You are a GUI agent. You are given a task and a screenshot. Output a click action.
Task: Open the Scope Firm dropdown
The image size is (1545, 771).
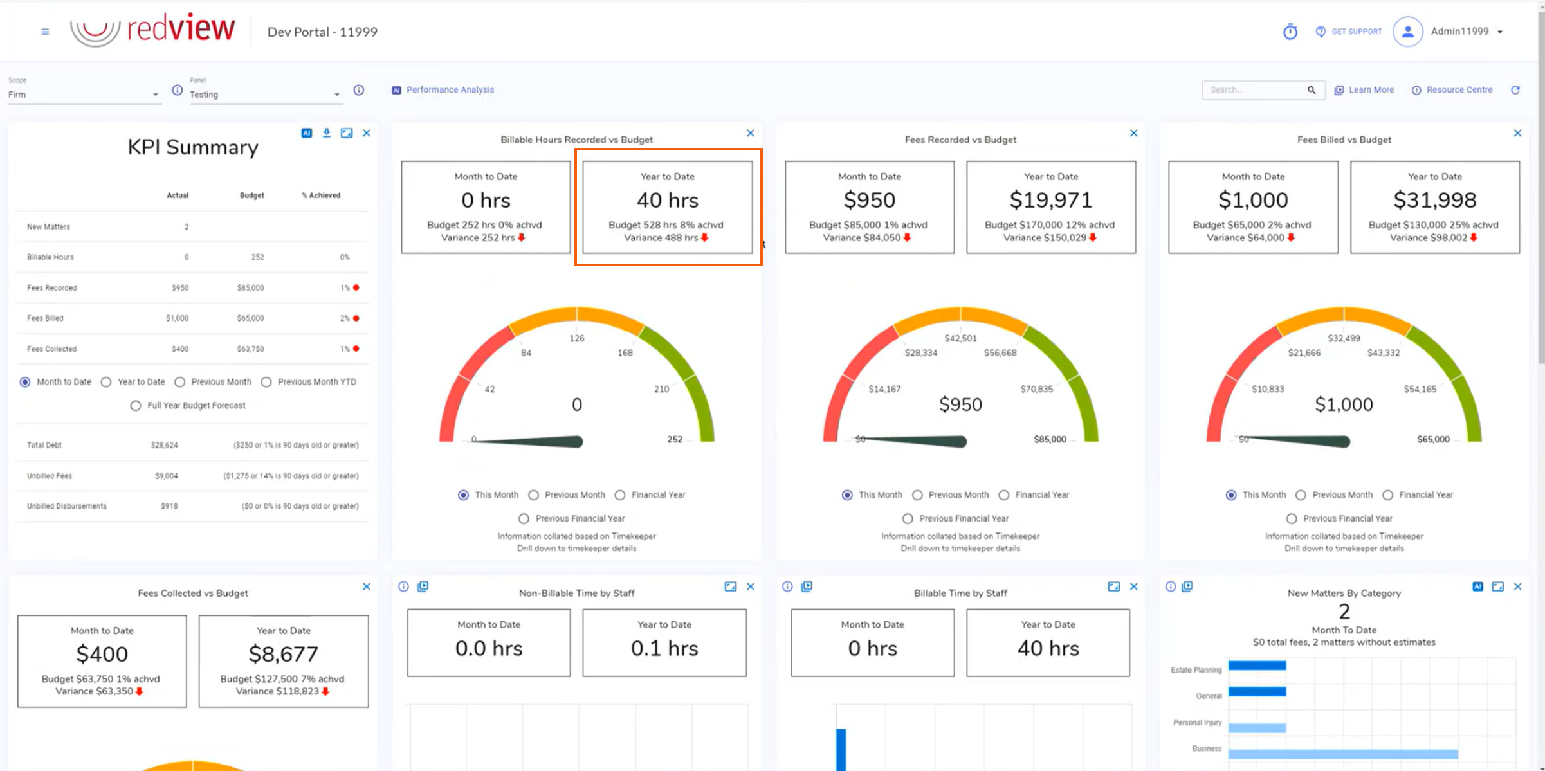click(x=84, y=95)
